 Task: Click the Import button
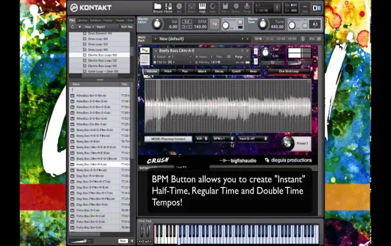pos(101,27)
